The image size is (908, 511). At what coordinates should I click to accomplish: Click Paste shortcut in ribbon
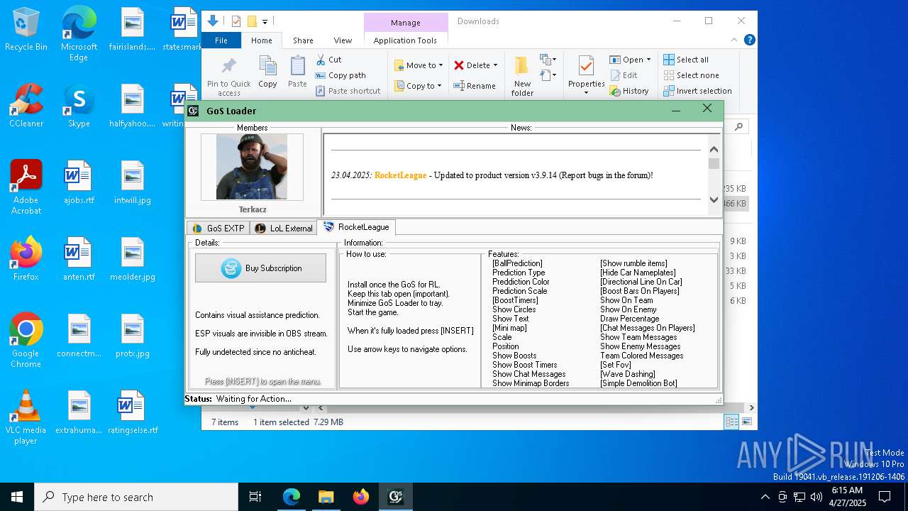click(x=348, y=91)
